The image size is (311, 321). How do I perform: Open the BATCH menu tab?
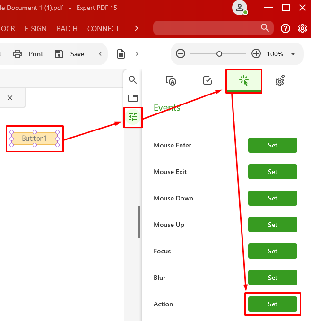coord(67,29)
